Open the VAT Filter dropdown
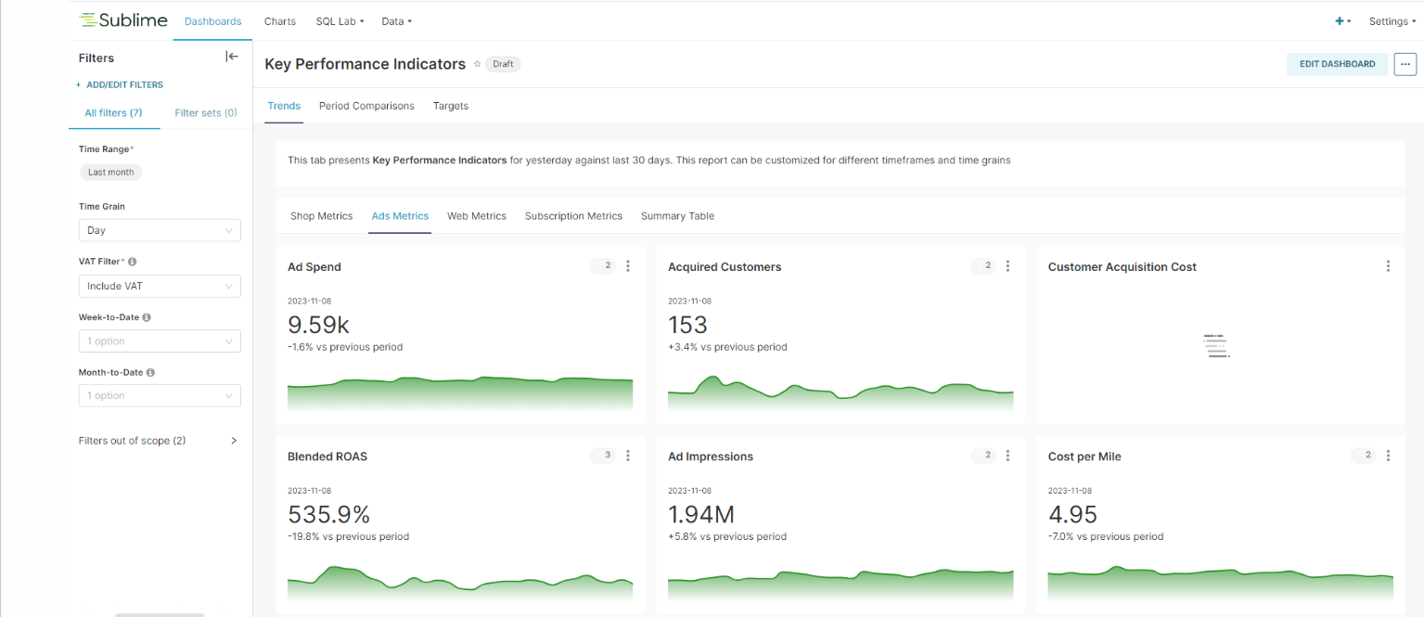The image size is (1424, 617). click(x=160, y=286)
